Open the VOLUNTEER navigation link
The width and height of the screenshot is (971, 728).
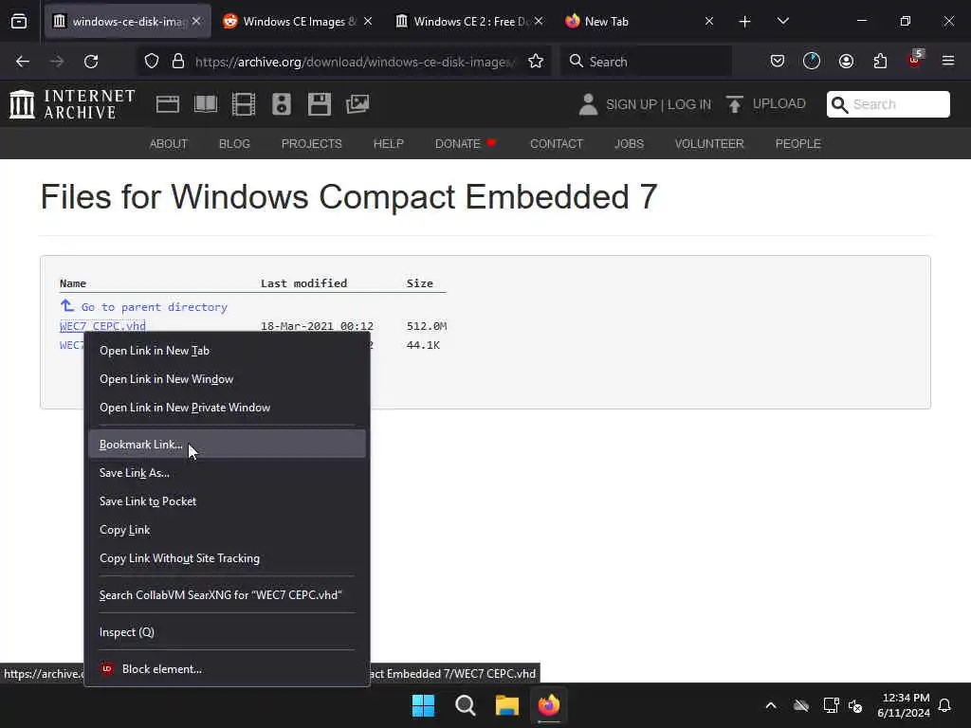pyautogui.click(x=709, y=144)
